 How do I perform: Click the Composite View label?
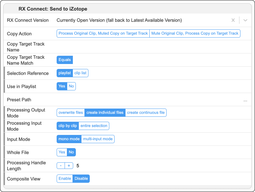click(x=24, y=179)
